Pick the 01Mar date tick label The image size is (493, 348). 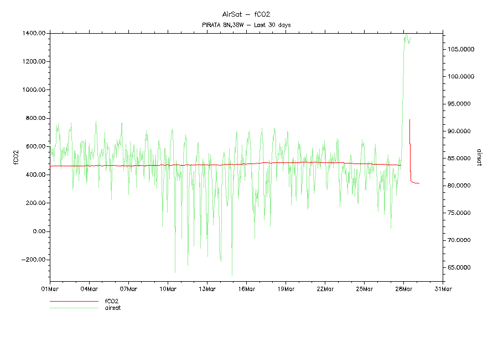click(x=50, y=288)
